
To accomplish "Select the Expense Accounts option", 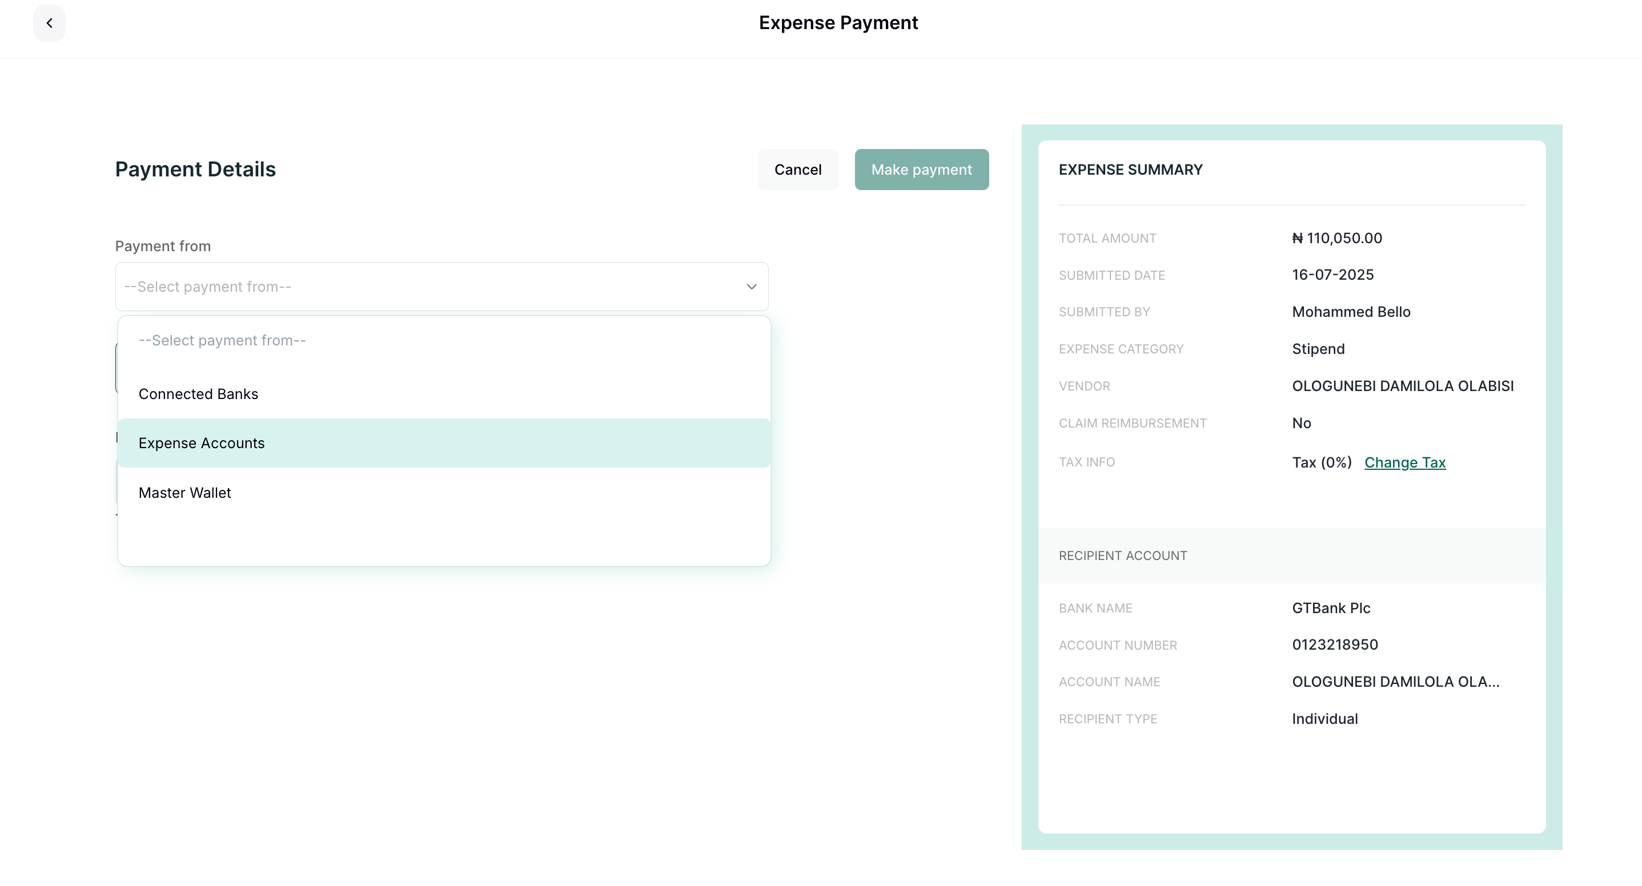I will click(x=202, y=444).
